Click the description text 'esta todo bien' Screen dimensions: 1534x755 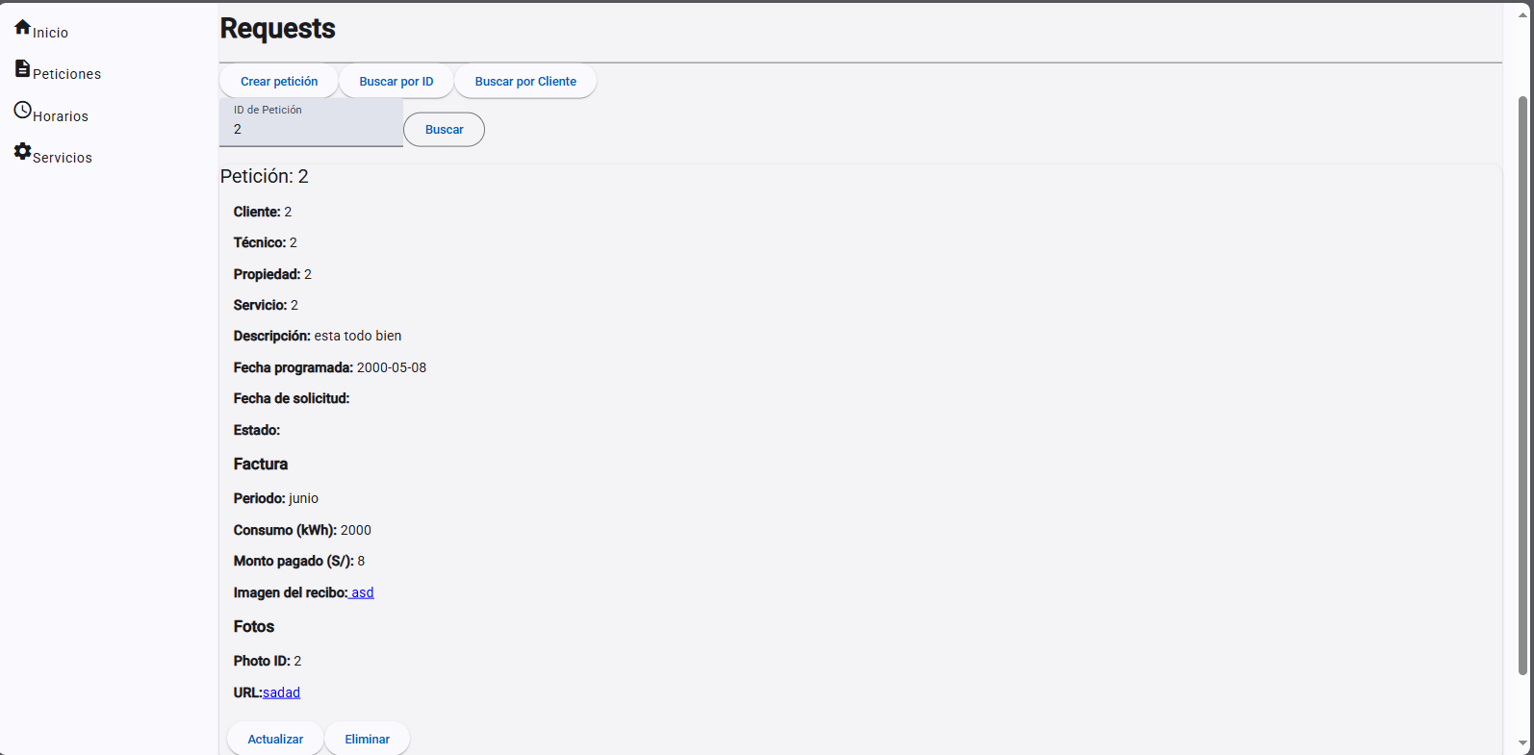(358, 336)
